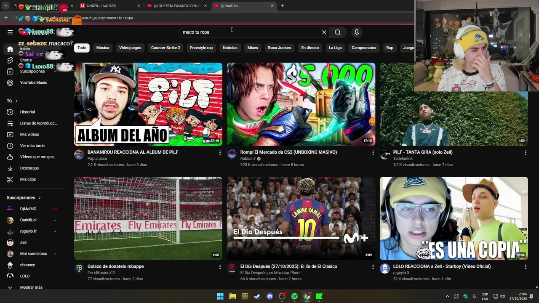Open Discord from the taskbar

point(270,296)
